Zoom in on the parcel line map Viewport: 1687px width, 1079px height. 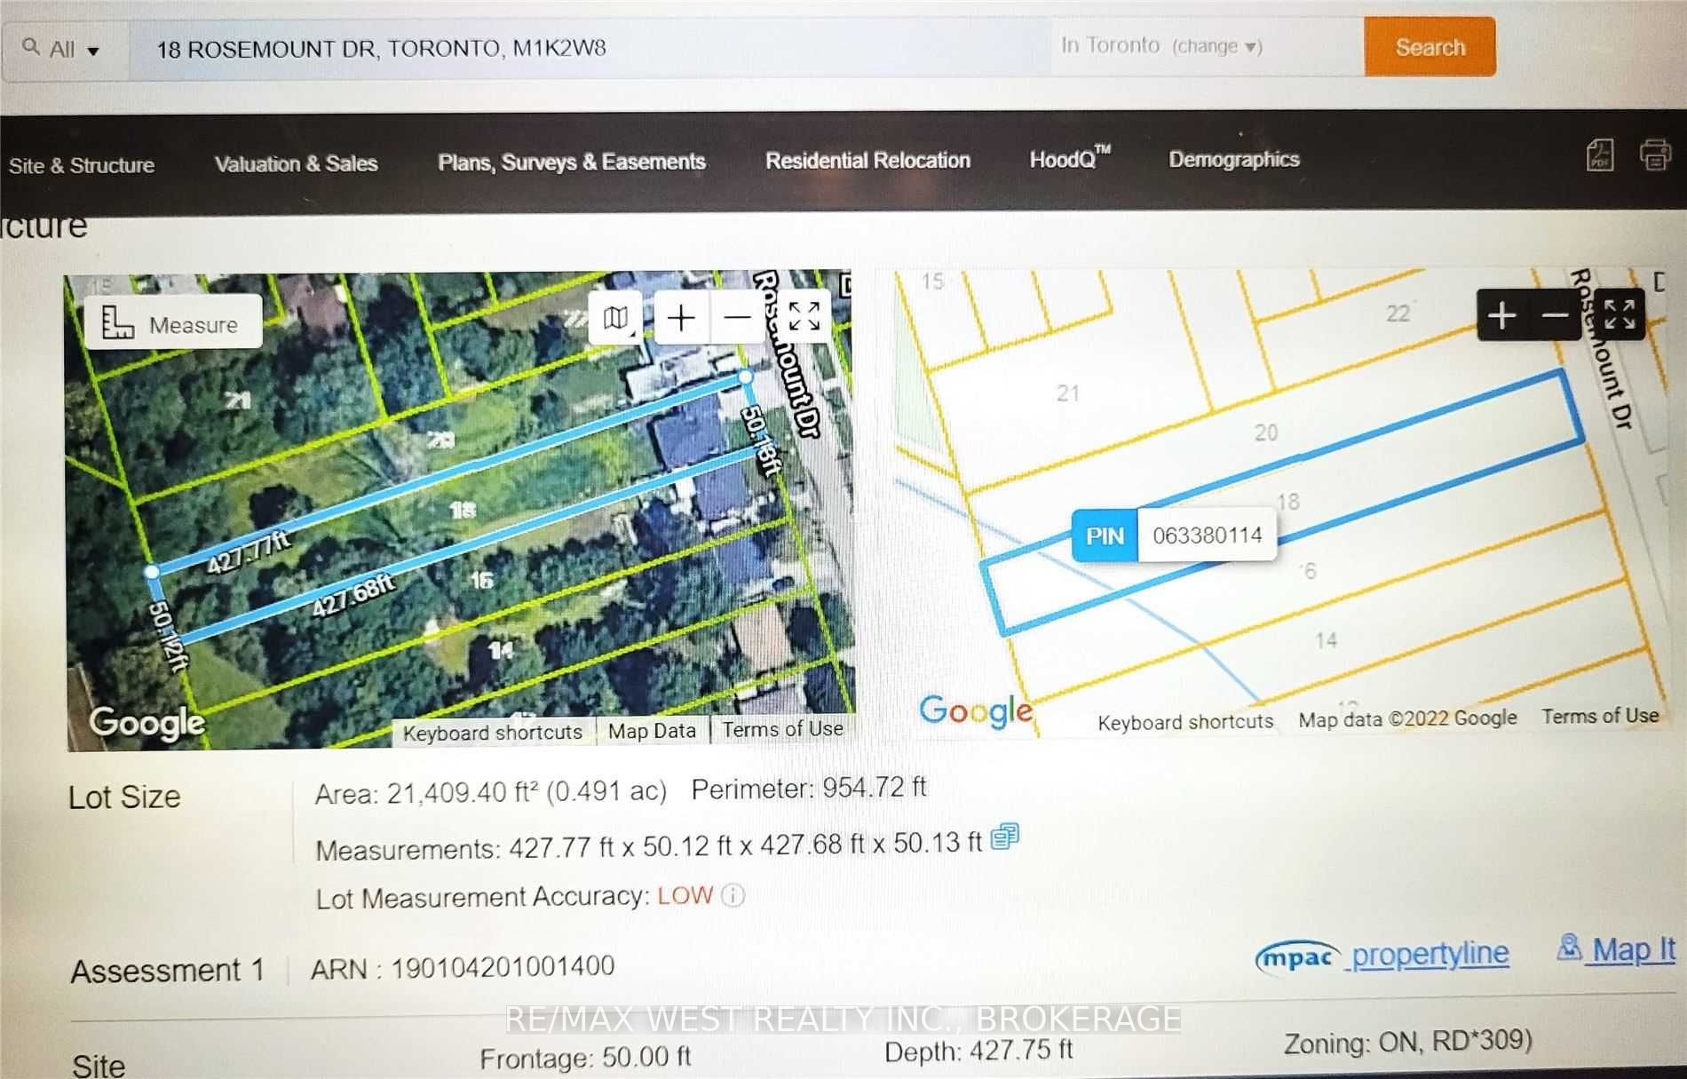[x=1501, y=315]
